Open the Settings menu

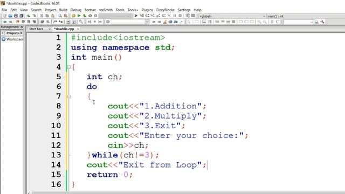click(x=184, y=10)
